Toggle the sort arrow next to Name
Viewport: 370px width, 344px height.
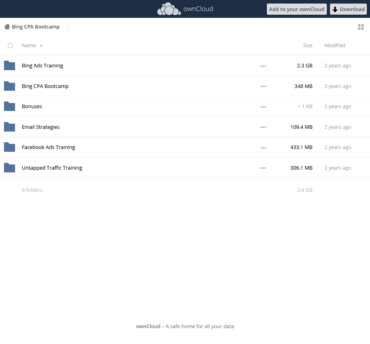[x=41, y=46]
